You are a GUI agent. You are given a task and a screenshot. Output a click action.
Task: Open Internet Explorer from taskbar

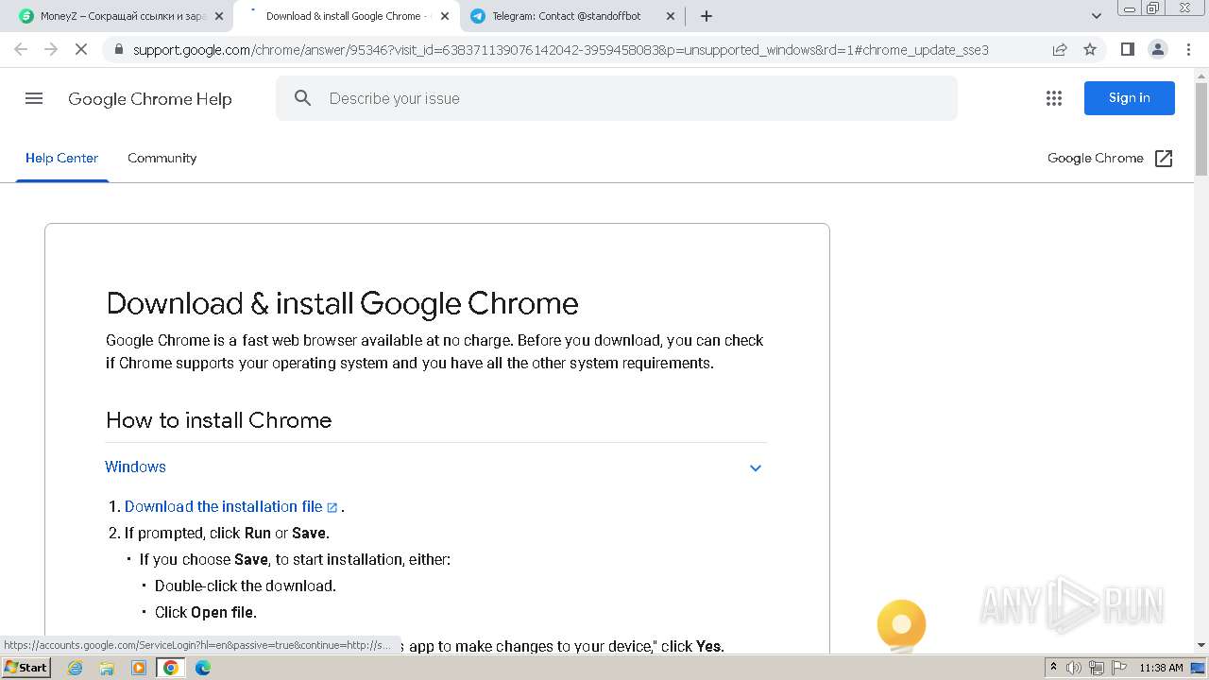coord(75,668)
